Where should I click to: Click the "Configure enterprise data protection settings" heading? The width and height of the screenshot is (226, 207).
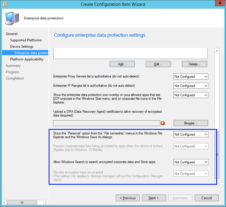click(x=100, y=35)
